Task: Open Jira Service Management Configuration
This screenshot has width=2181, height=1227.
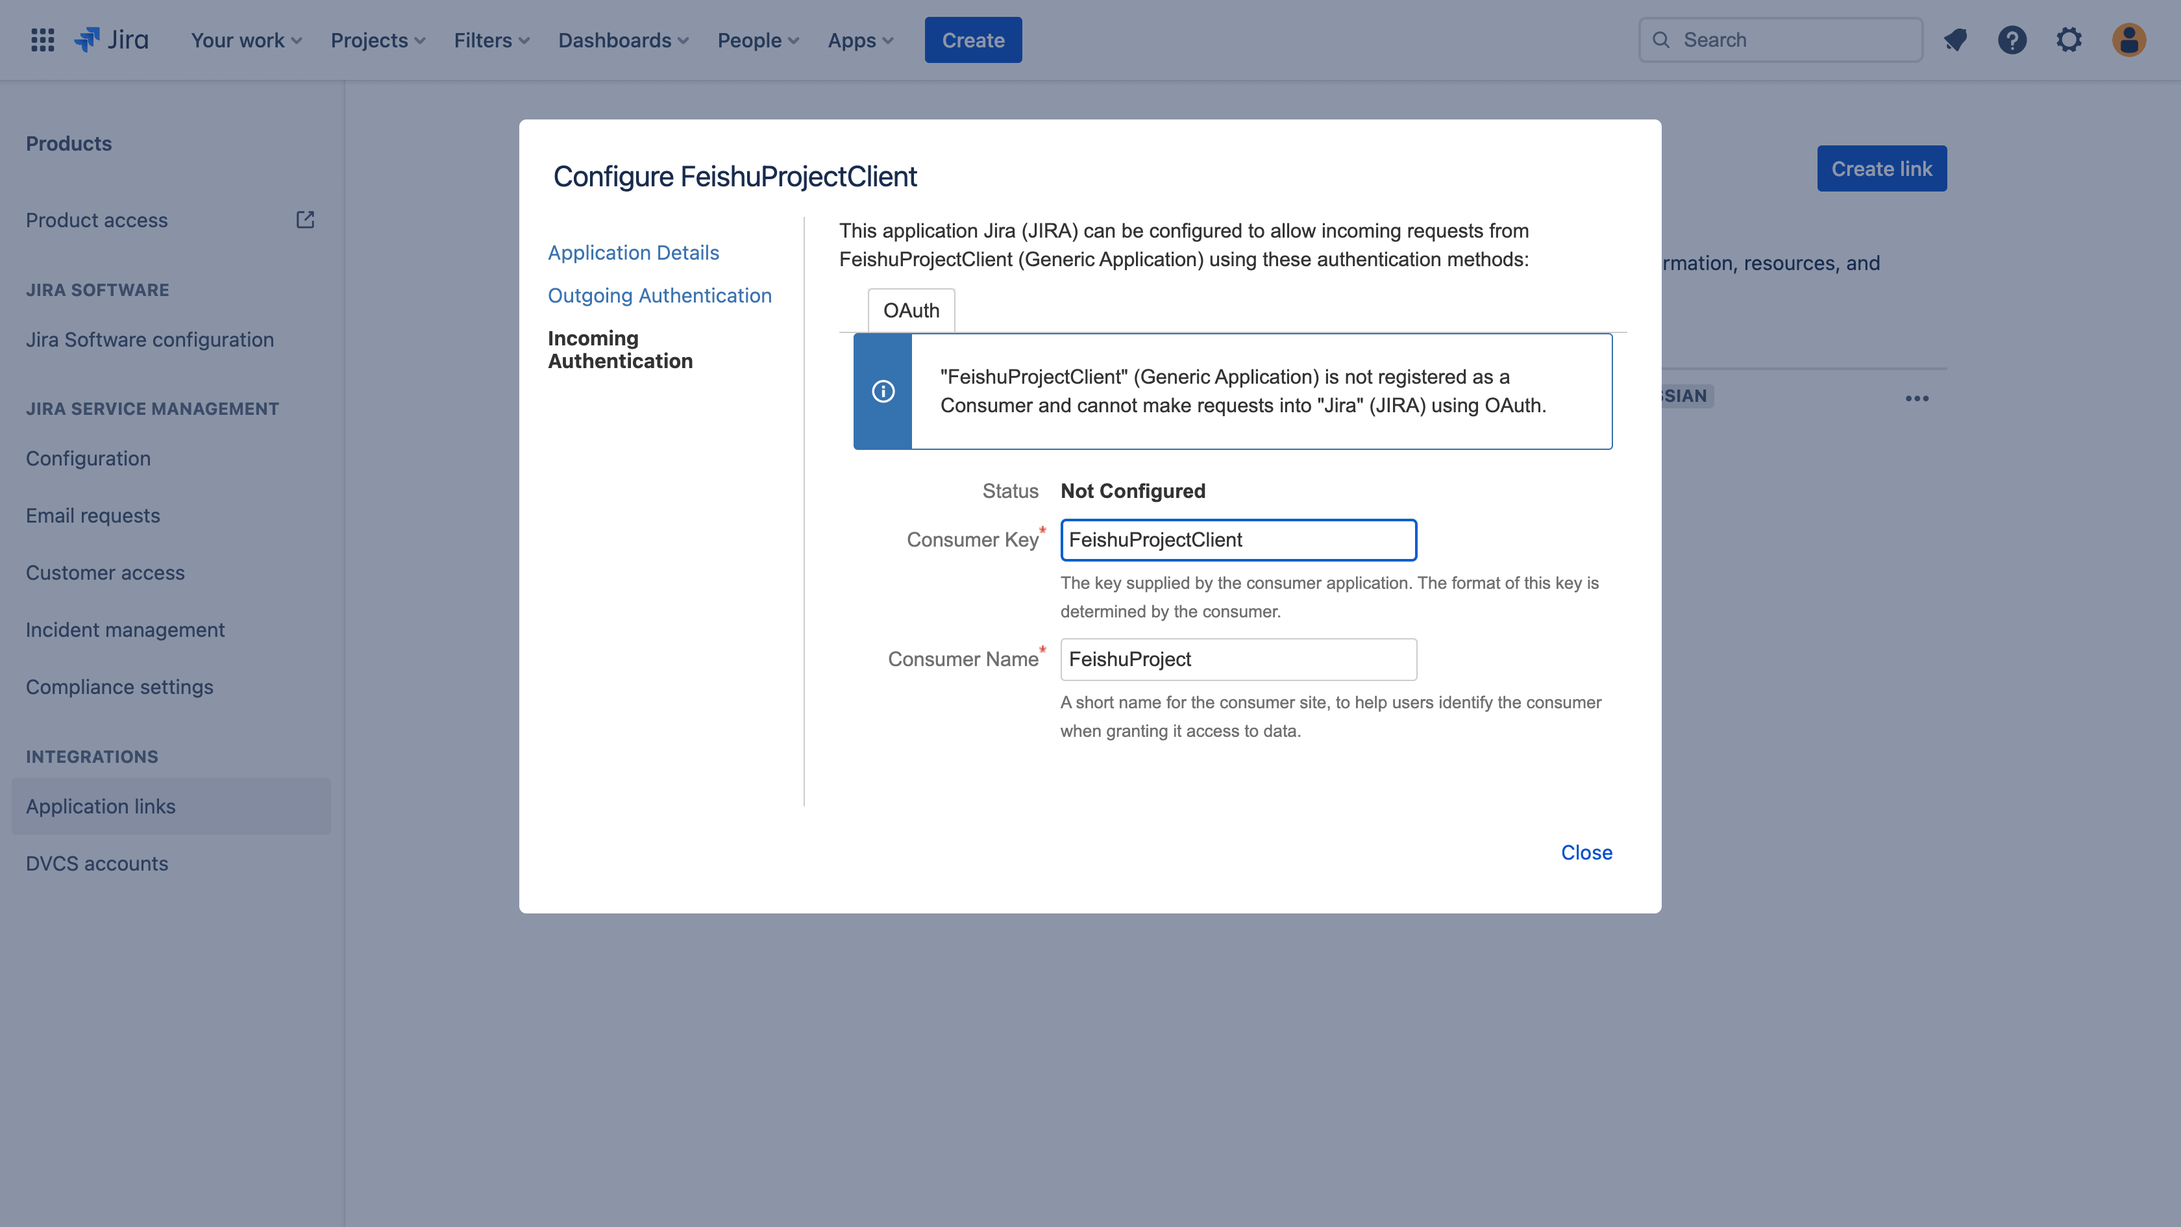Action: (88, 458)
